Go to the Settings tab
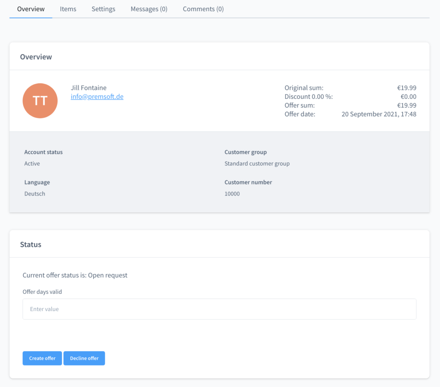 point(103,9)
